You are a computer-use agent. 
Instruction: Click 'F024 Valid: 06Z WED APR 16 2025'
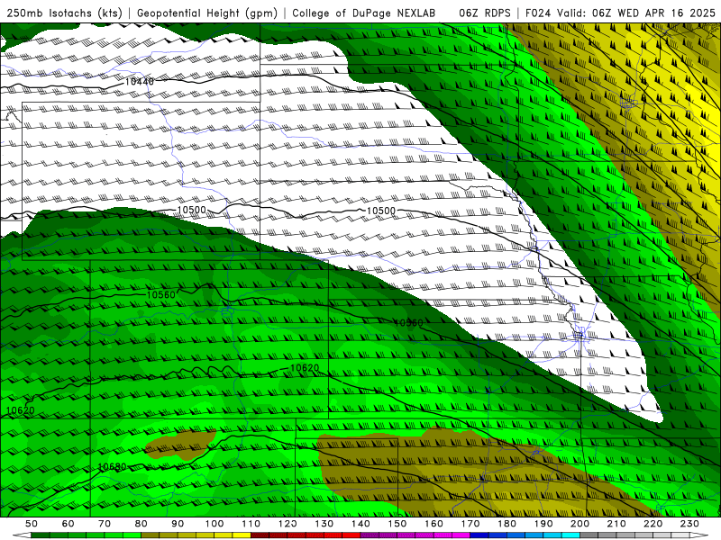pos(620,13)
